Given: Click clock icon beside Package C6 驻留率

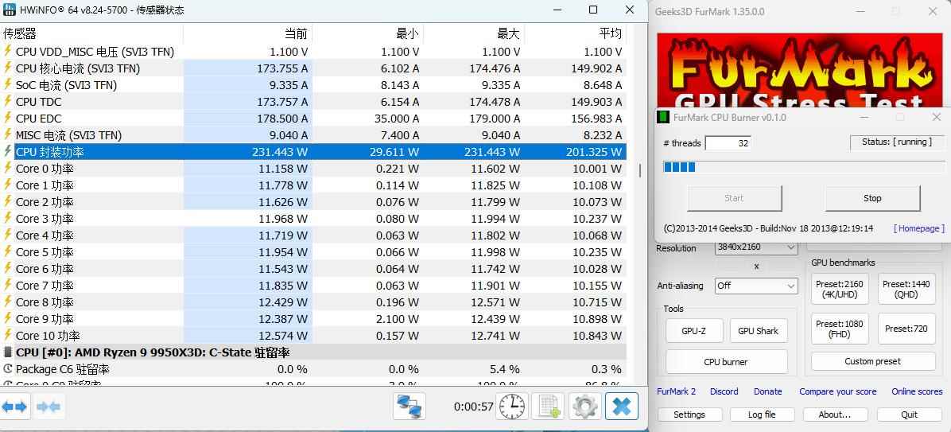Looking at the screenshot, I should (8, 369).
